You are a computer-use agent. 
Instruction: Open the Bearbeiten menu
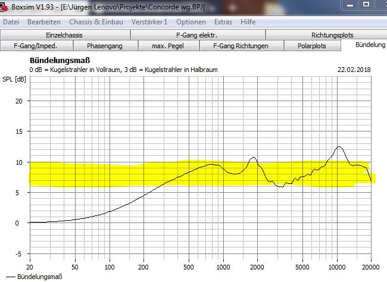43,22
